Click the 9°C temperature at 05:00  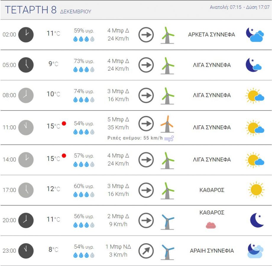point(54,64)
